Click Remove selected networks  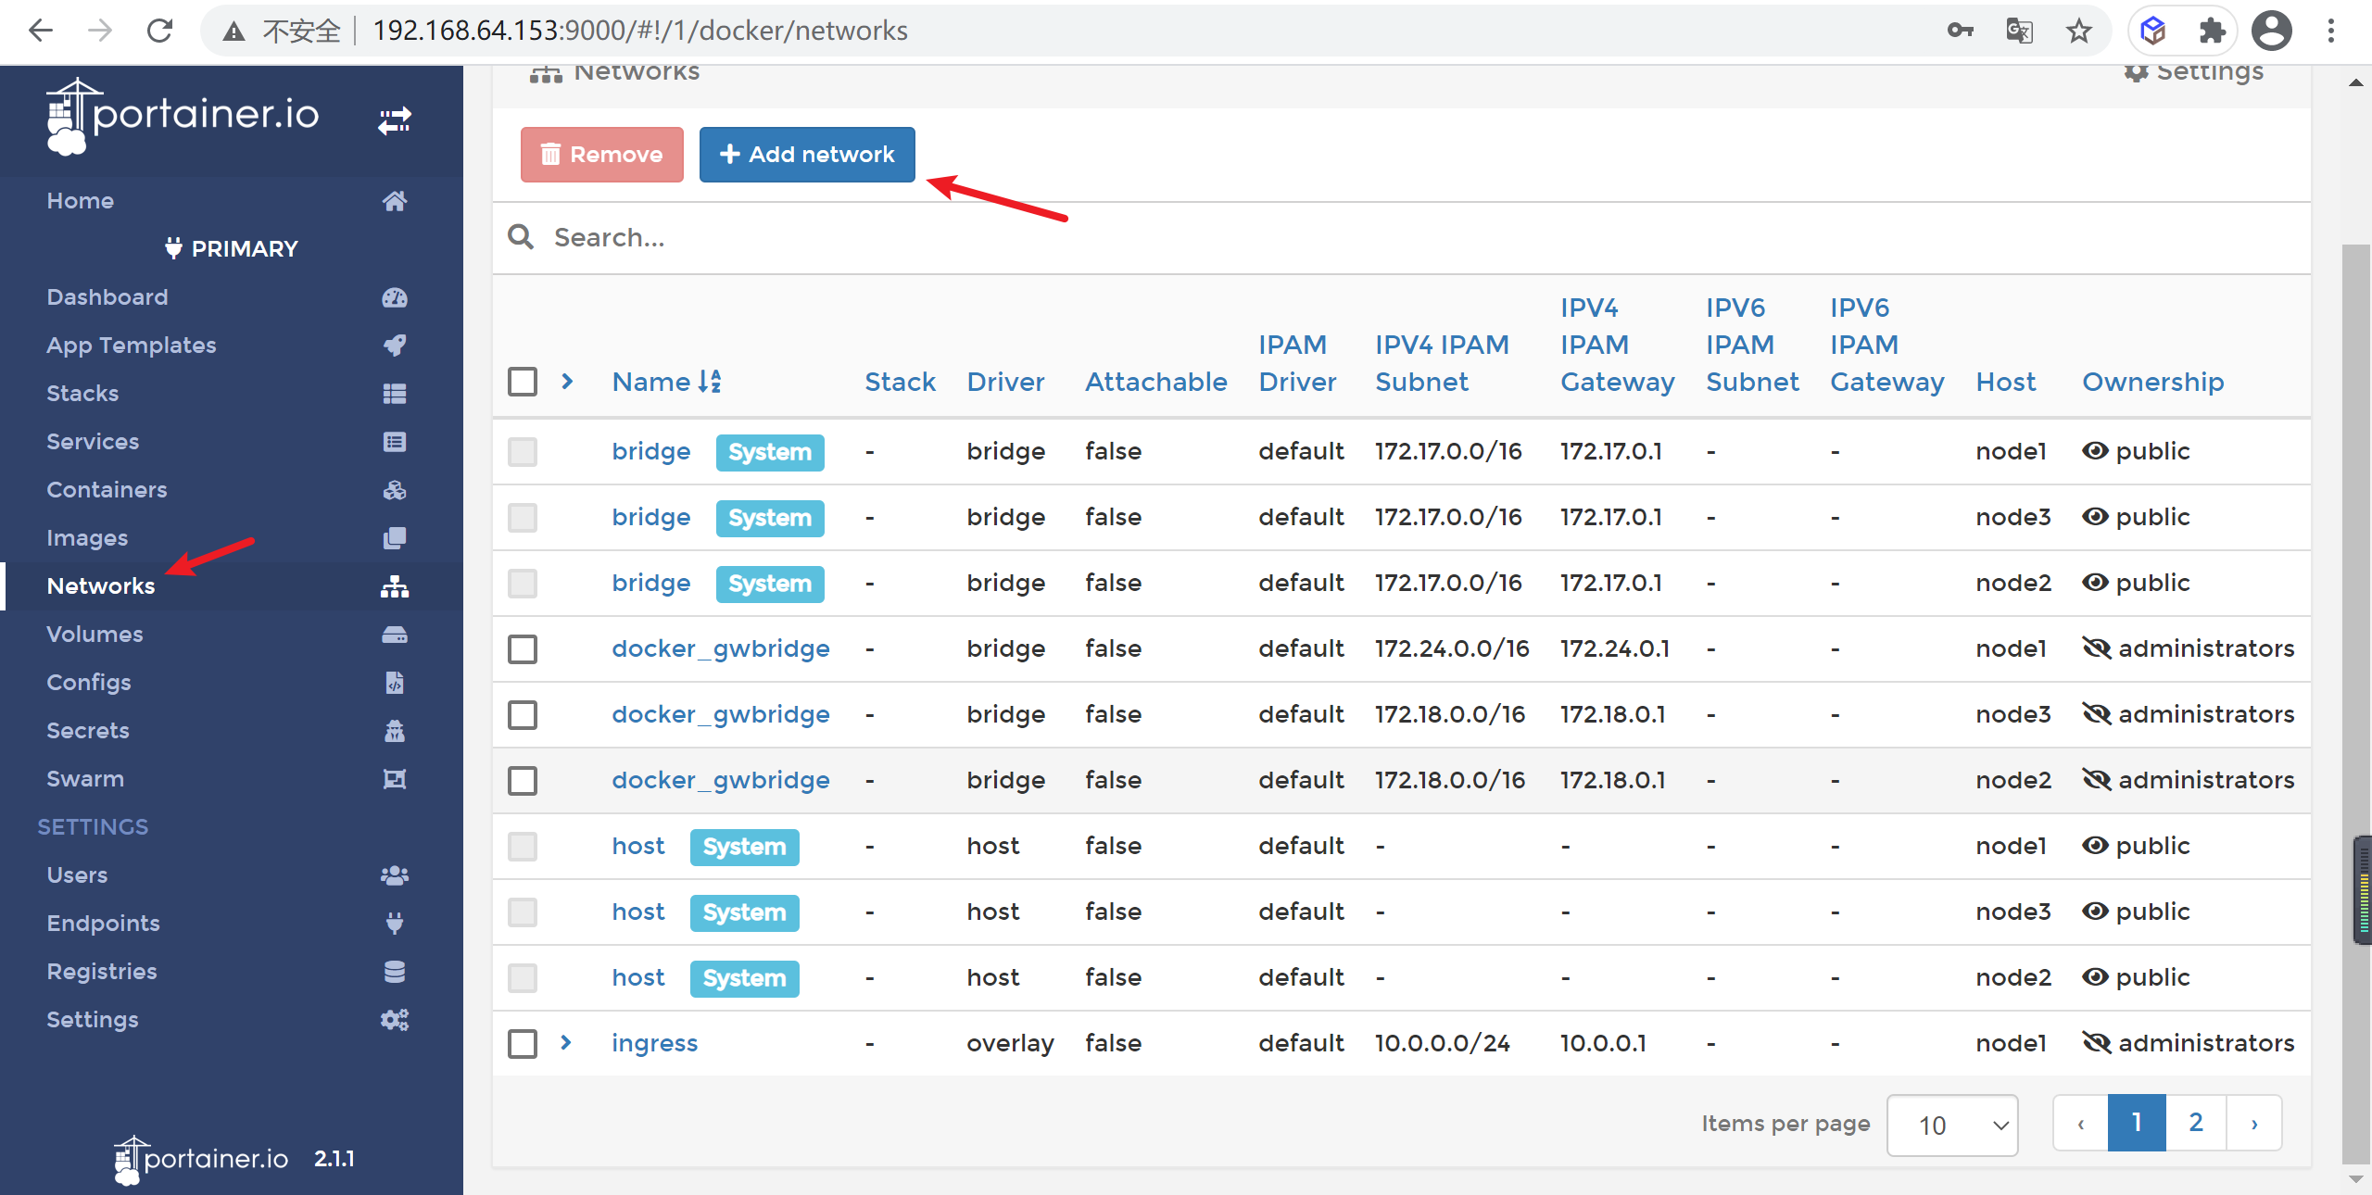click(600, 153)
